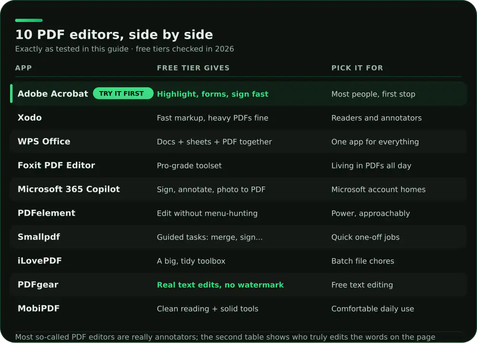Screen dimensions: 477x343
Task: Click 'Power, approachably' cell
Action: pyautogui.click(x=371, y=213)
